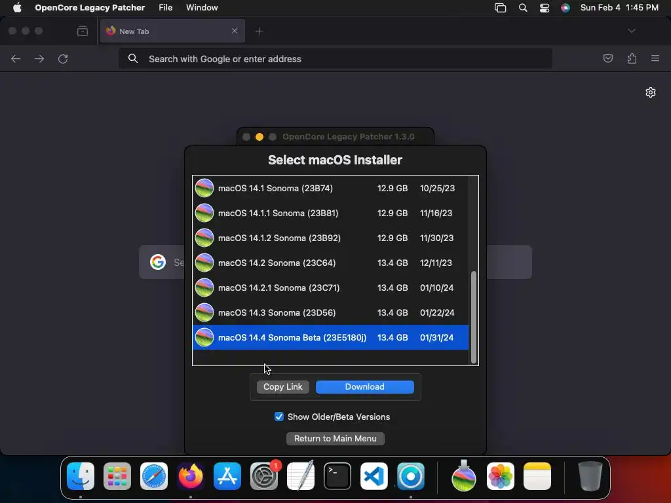671x503 pixels.
Task: Click Copy Link button
Action: (283, 386)
